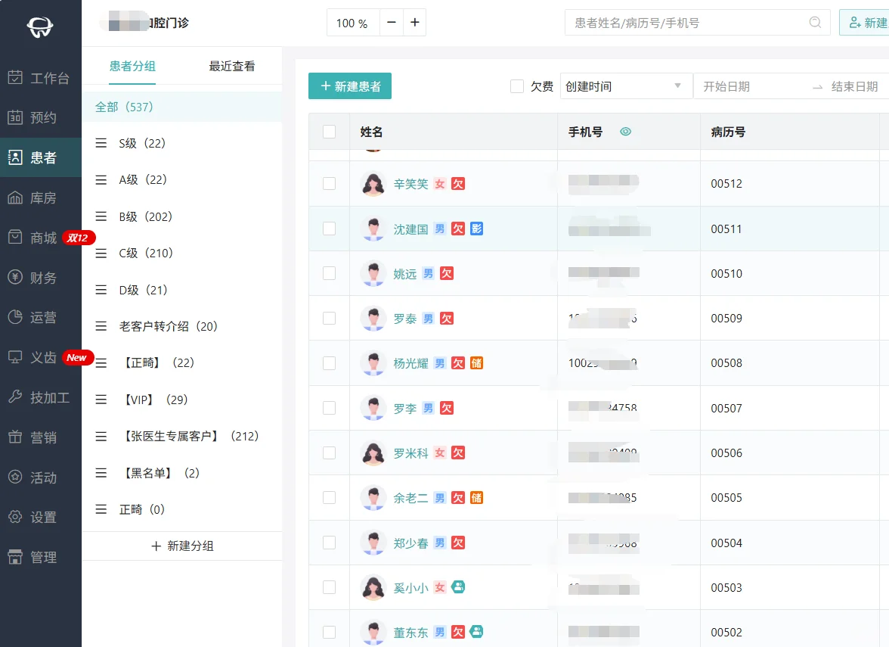Click the drag handle icon for 【黑名单】 group

[101, 473]
